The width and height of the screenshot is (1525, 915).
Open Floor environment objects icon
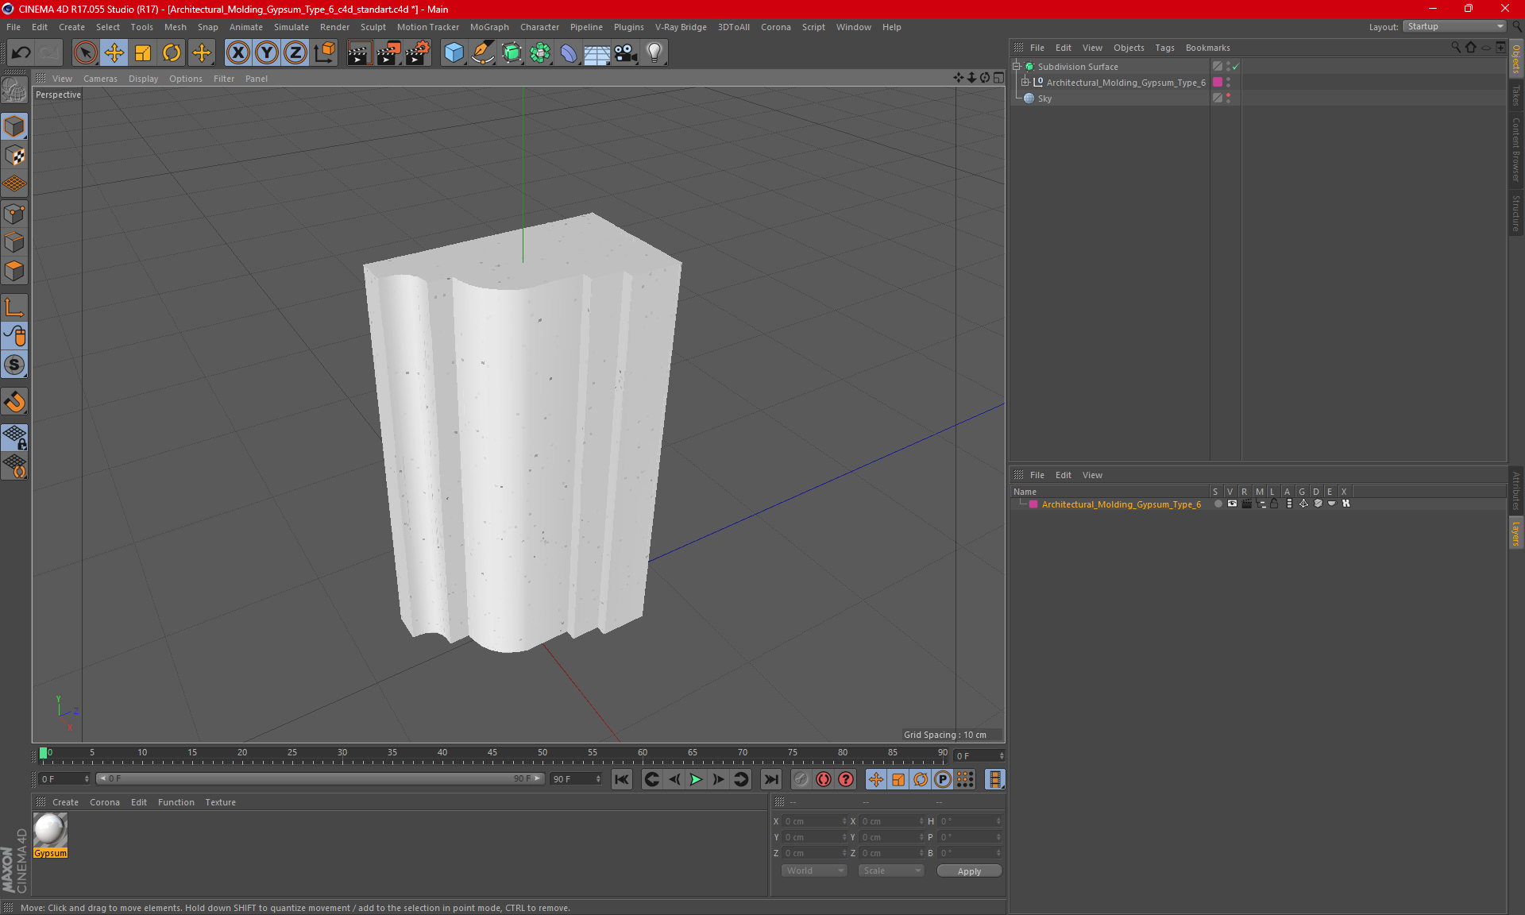coord(597,53)
